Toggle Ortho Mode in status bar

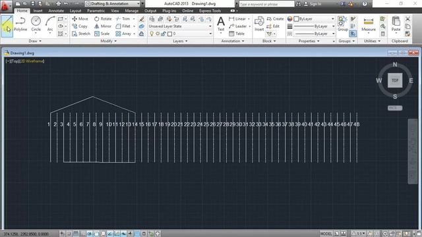coord(82,234)
